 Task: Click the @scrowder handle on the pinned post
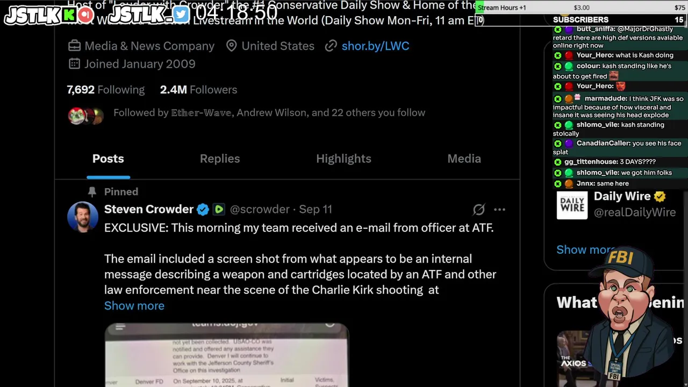pos(260,210)
